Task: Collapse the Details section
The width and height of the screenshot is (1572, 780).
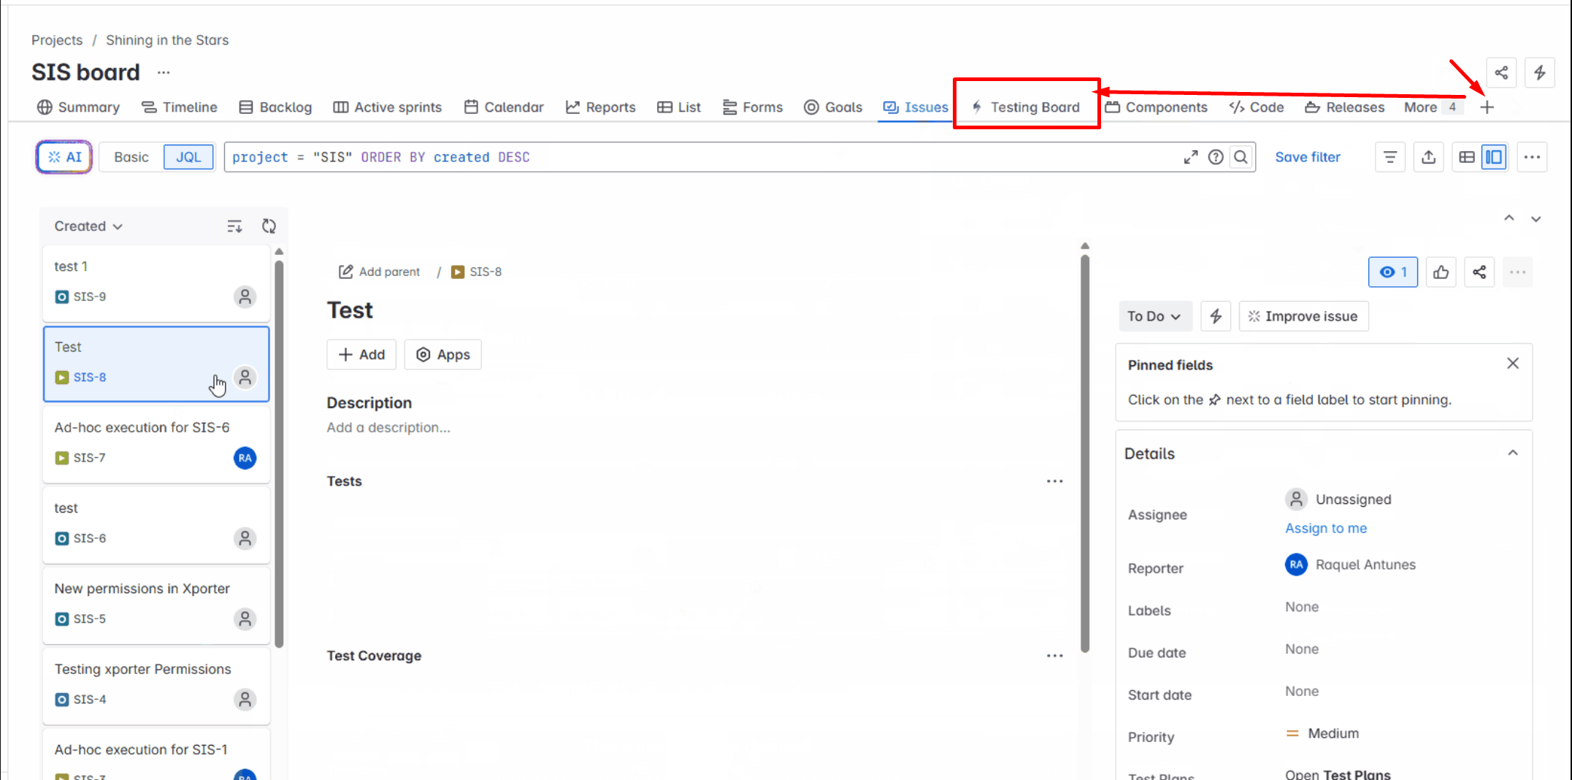Action: [x=1513, y=454]
